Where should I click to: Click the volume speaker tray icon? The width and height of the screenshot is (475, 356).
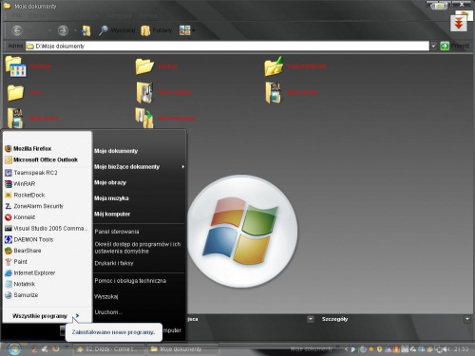coord(446,349)
